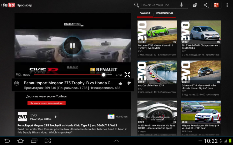Tap the YouTube logo back button
Screen dimensions: 233x145
[8, 5]
